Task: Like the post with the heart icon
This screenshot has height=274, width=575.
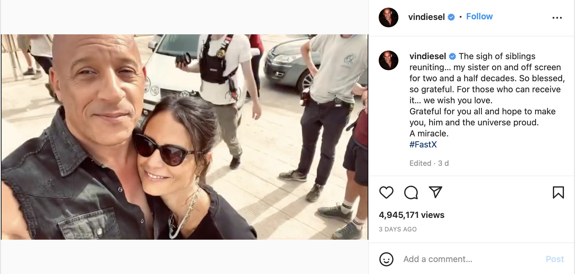Action: [386, 192]
